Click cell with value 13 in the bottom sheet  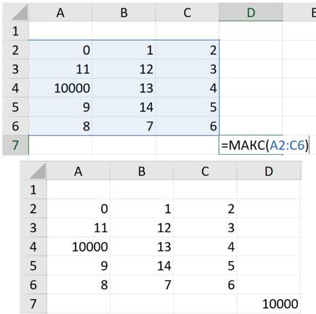click(x=141, y=247)
